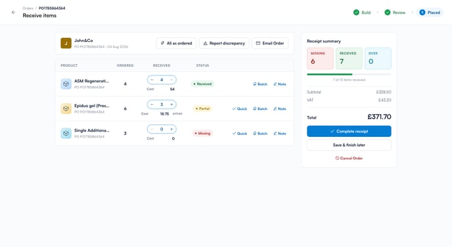Click the ASM Regenerati... cost value 54
The height and width of the screenshot is (247, 452).
pos(172,89)
